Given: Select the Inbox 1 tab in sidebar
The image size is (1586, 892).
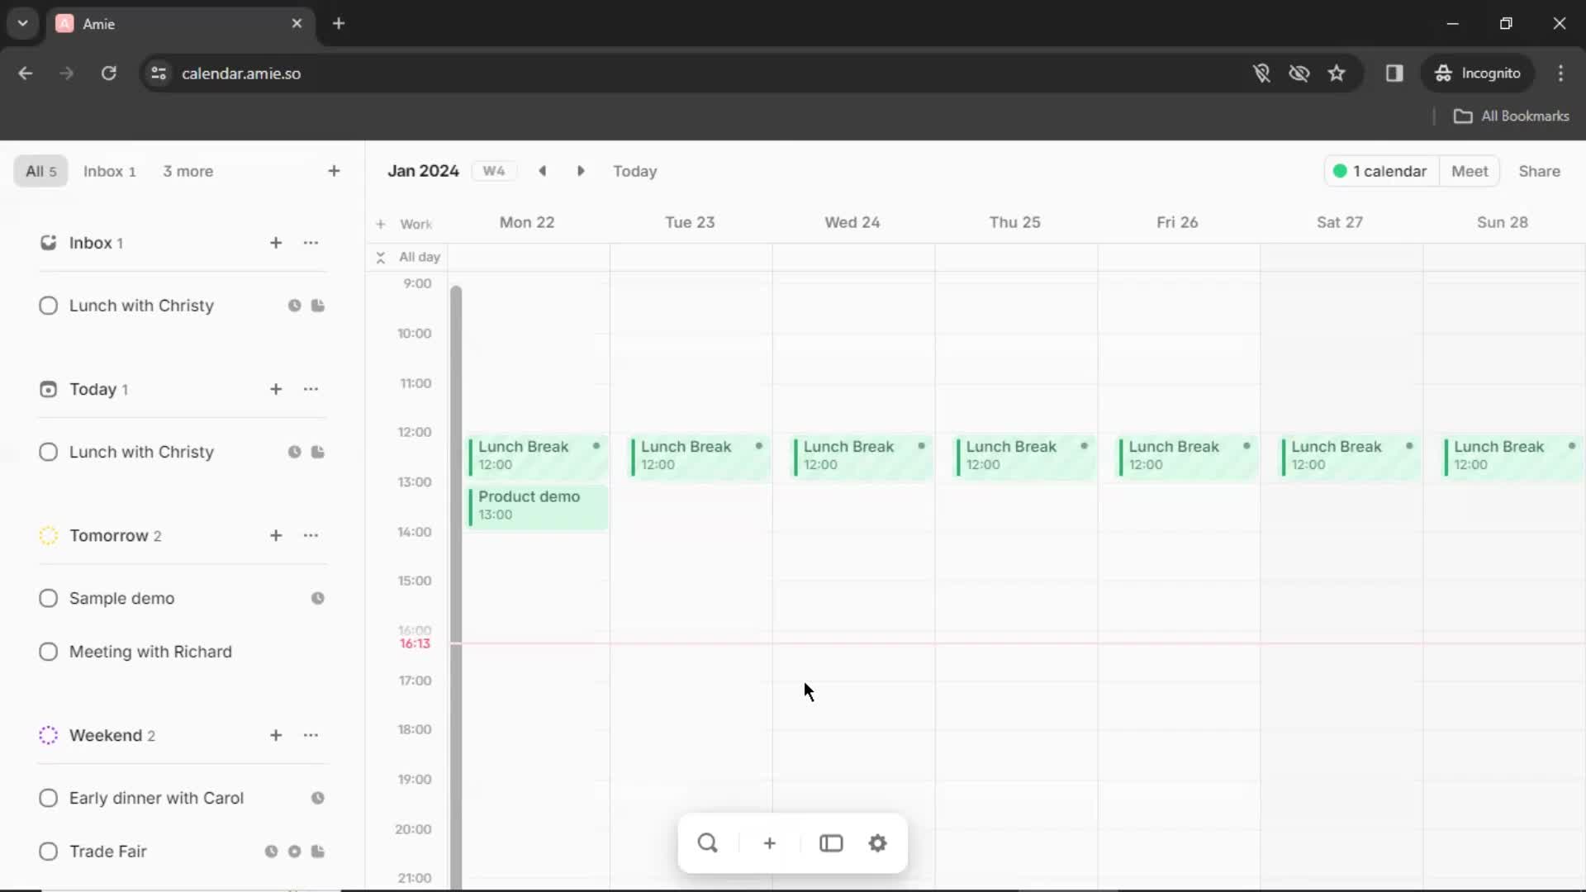Looking at the screenshot, I should tap(109, 171).
